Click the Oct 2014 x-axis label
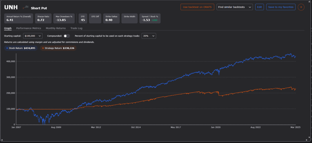This screenshot has width=312, height=143. [136, 127]
